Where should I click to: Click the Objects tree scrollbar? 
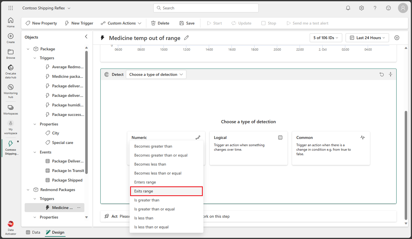tap(86, 112)
